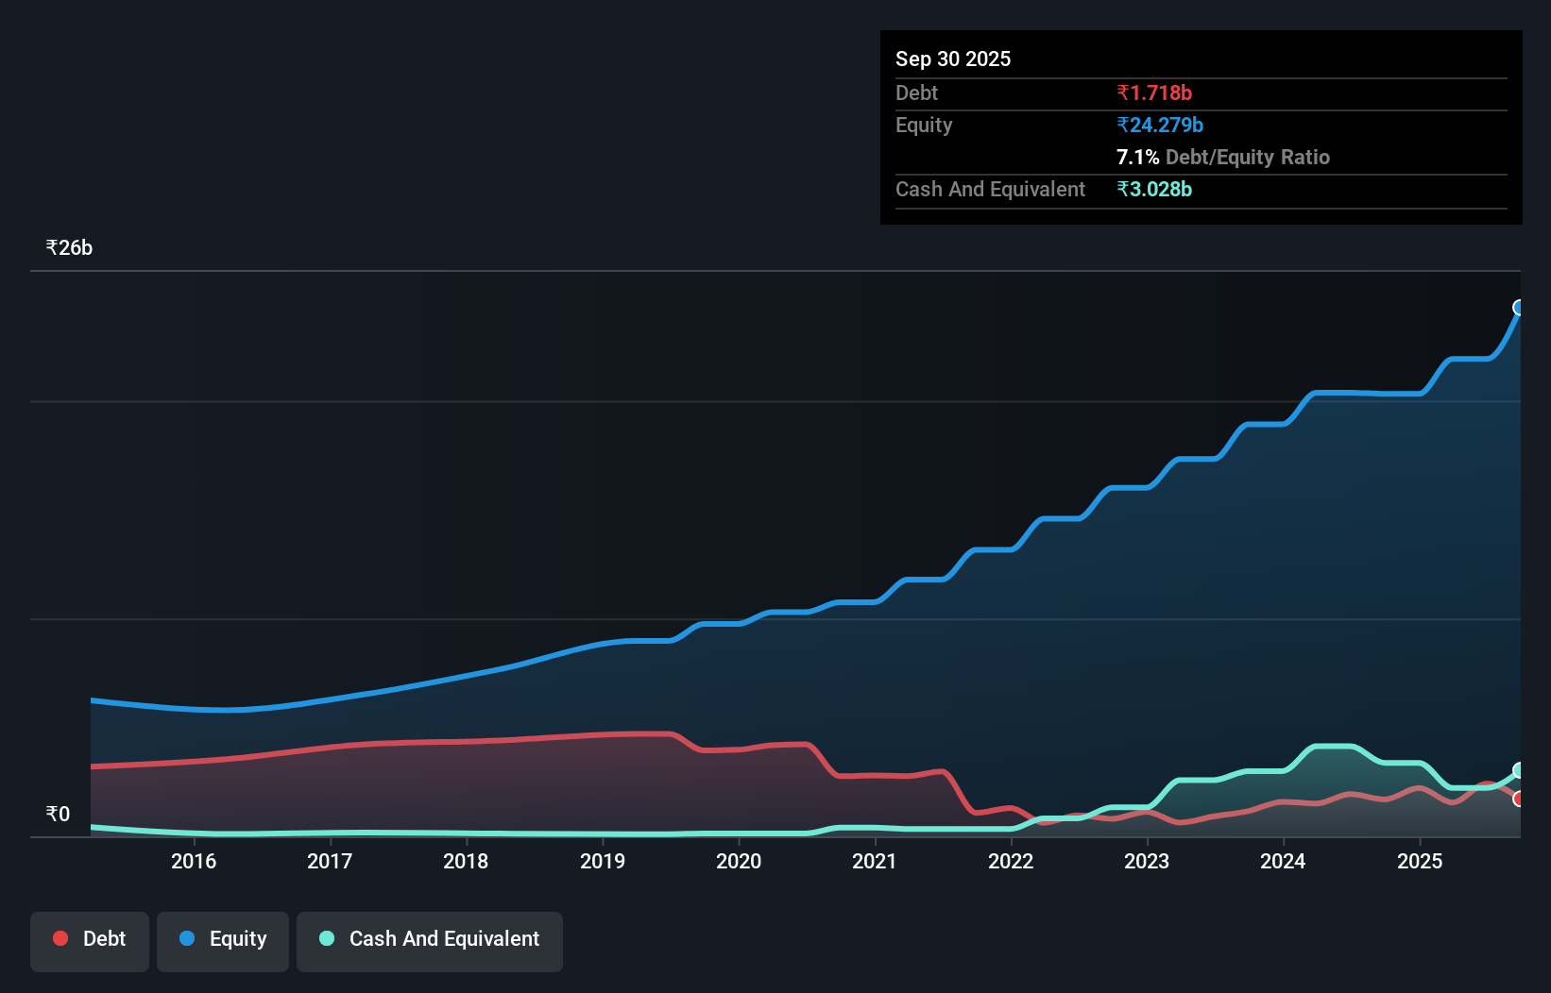Click the ₹0 y-axis label

(x=58, y=815)
